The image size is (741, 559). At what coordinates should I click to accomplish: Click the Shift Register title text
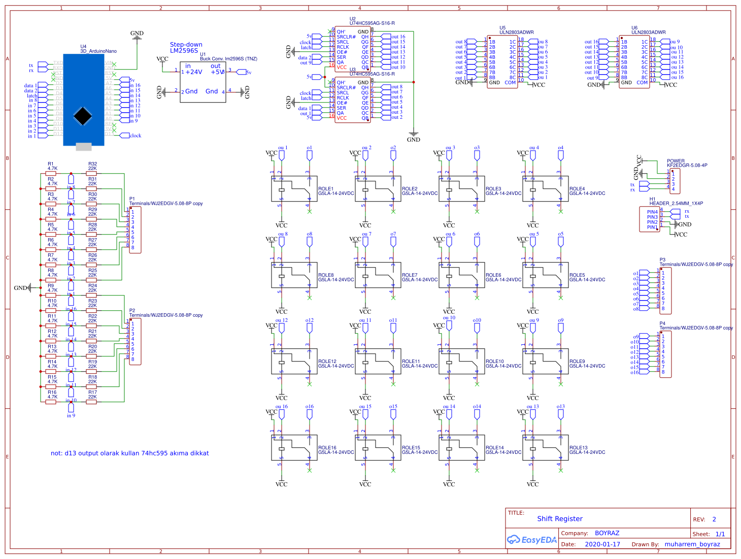[560, 518]
